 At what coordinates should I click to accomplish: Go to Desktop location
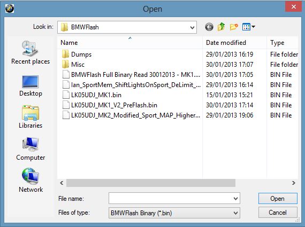pyautogui.click(x=30, y=85)
